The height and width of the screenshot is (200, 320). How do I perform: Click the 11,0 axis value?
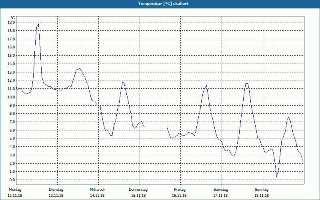(x=11, y=88)
